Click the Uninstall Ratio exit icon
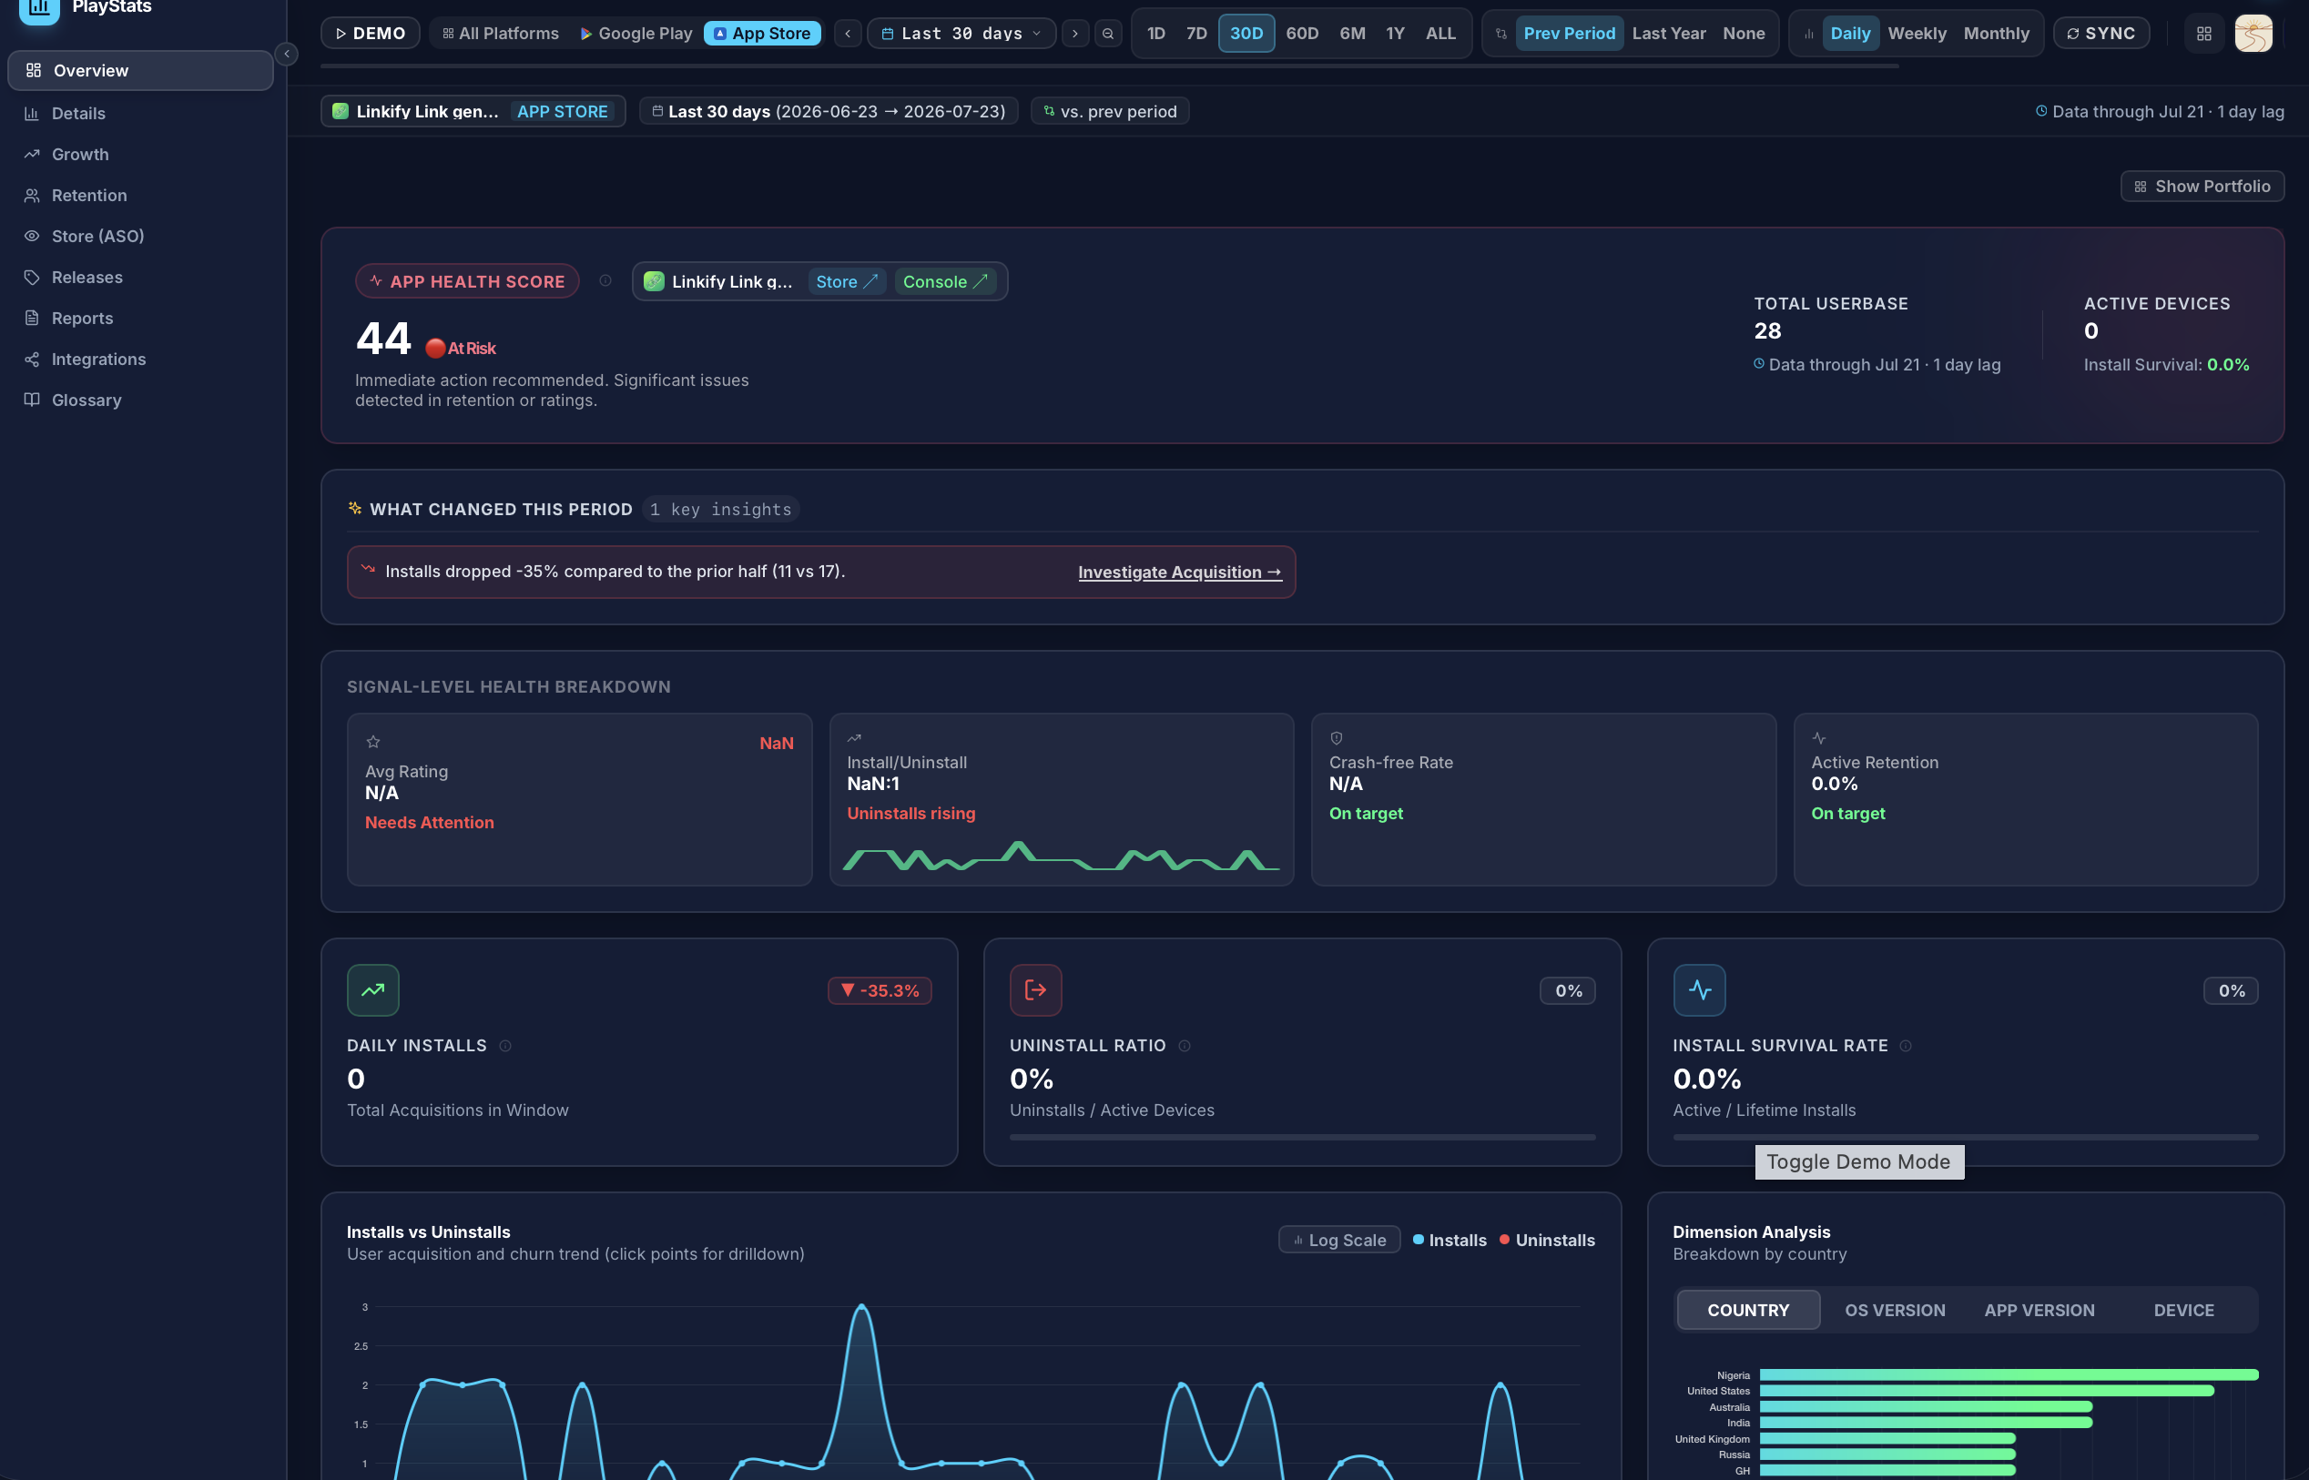Image resolution: width=2309 pixels, height=1480 pixels. tap(1035, 990)
